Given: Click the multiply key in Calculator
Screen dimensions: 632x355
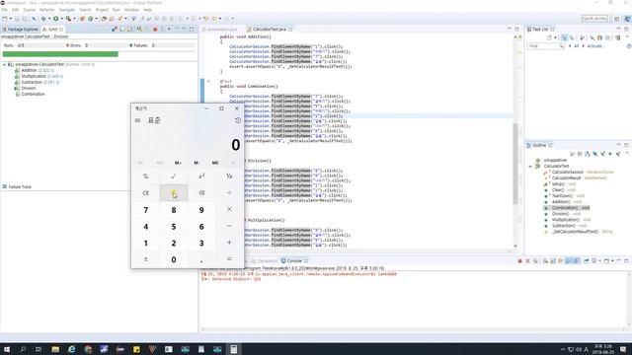Looking at the screenshot, I should coord(229,209).
